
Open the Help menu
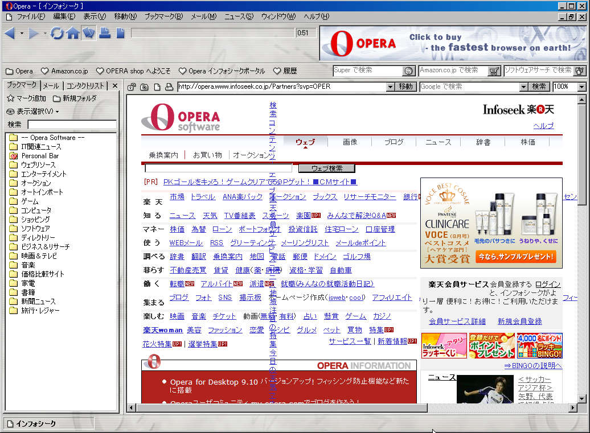tap(317, 17)
